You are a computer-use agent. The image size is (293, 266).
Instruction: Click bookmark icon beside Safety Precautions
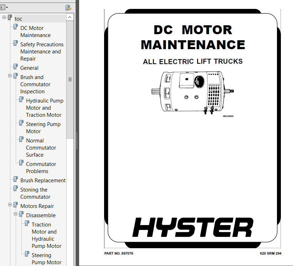[x=16, y=43]
